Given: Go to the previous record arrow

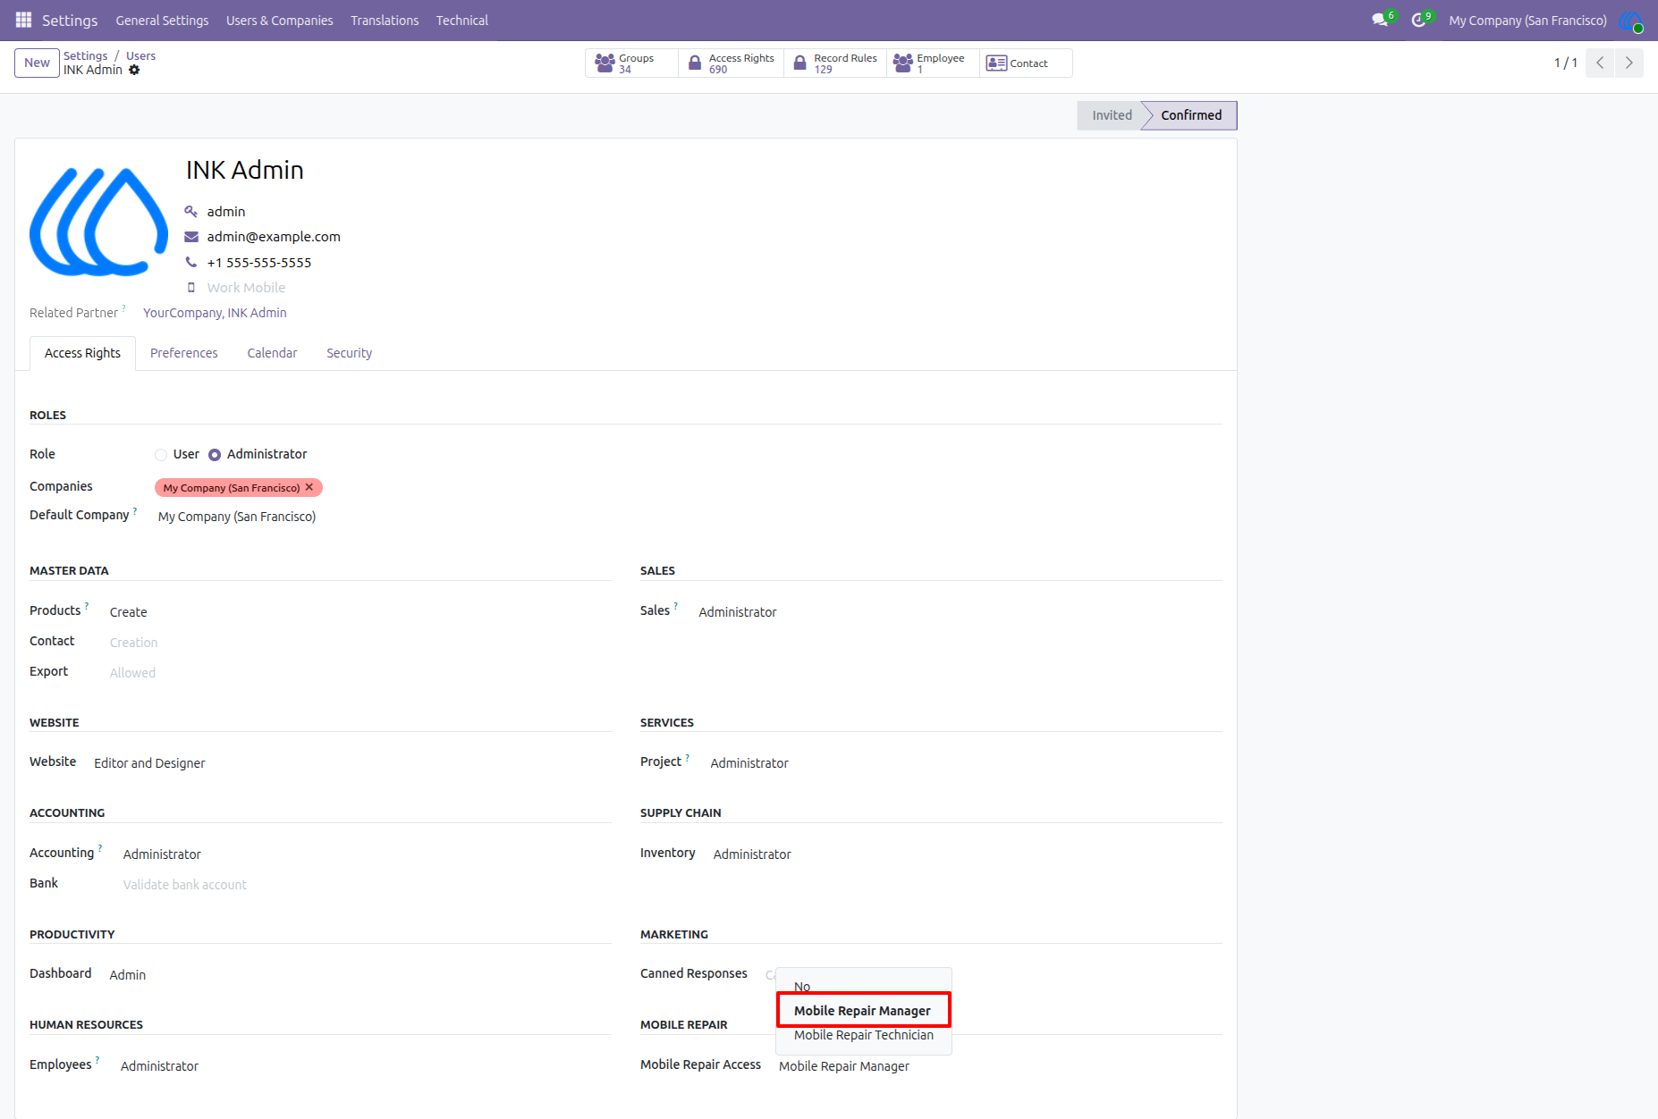Looking at the screenshot, I should [x=1600, y=63].
